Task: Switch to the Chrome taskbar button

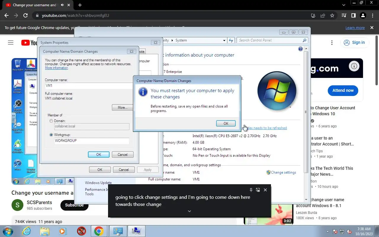Action: point(99,231)
